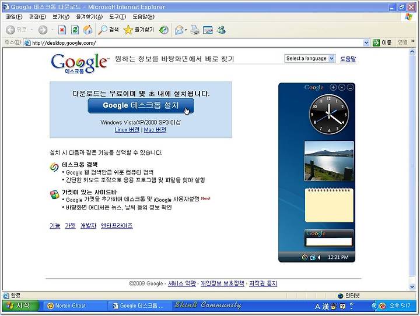
Task: Open the Messenger people icon
Action: click(221, 30)
